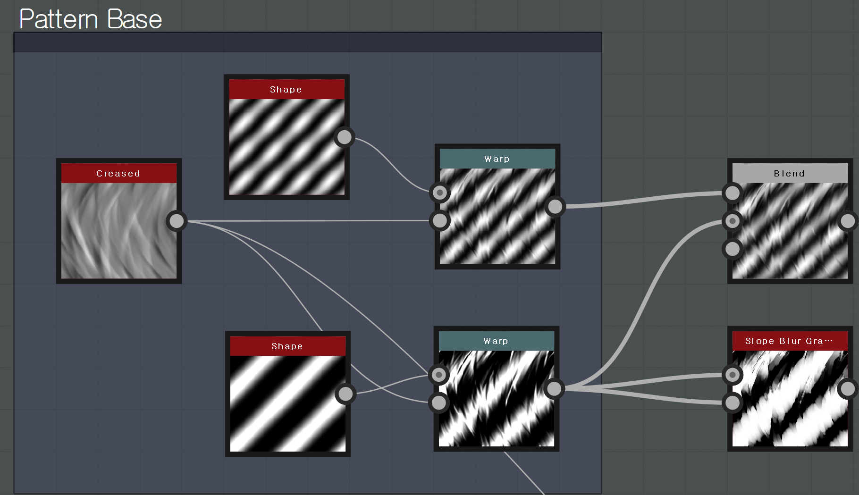Image resolution: width=859 pixels, height=495 pixels.
Task: Select the upper Warp node's top input port
Action: point(440,193)
